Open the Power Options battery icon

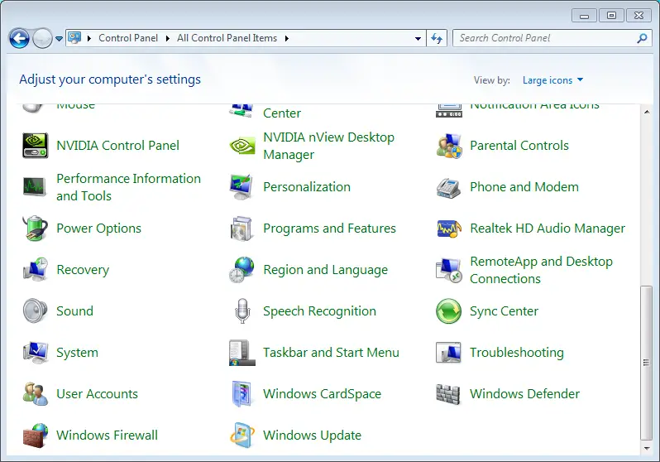(x=35, y=228)
